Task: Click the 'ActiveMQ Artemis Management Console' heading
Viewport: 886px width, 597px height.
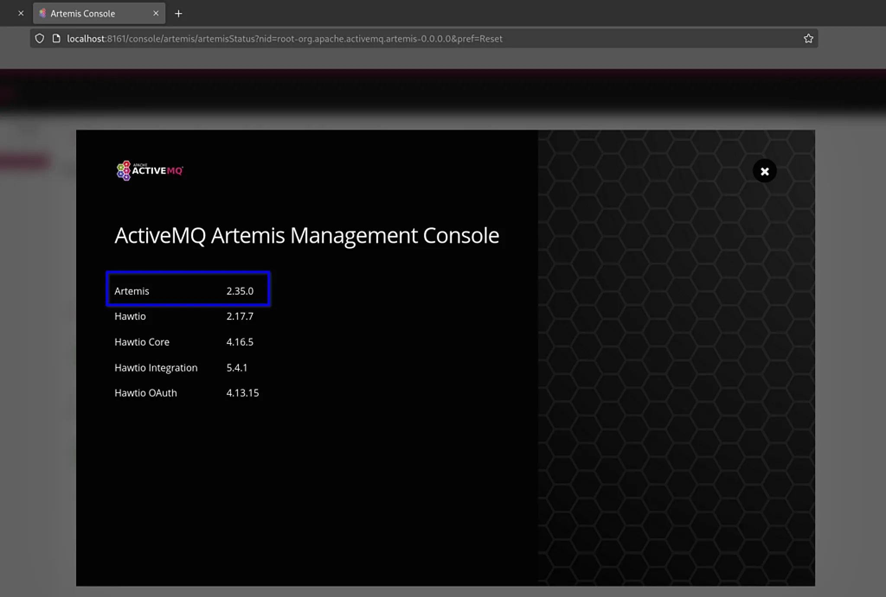Action: pos(307,236)
